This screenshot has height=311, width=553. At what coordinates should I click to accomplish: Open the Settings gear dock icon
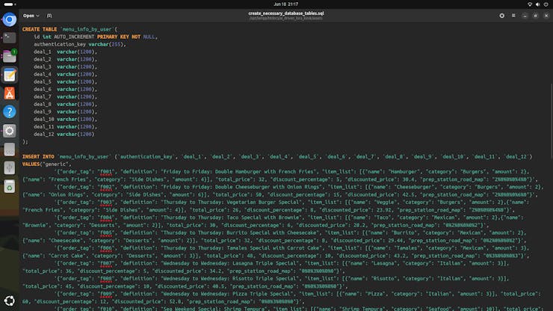(x=10, y=131)
